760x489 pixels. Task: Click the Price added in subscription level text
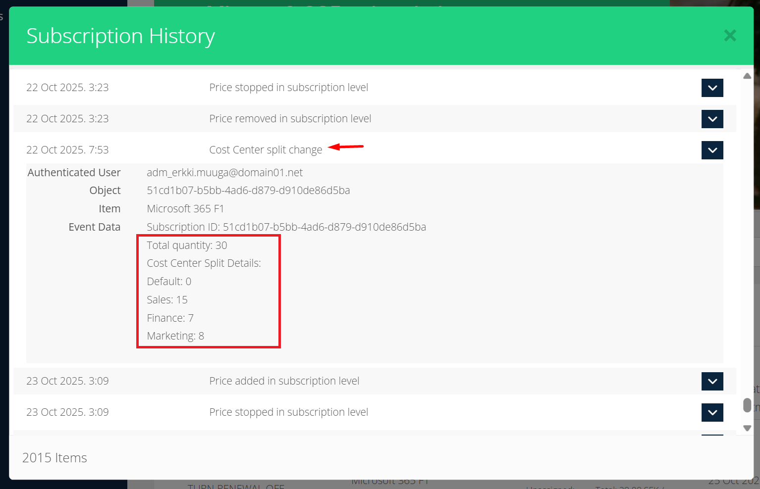[284, 381]
